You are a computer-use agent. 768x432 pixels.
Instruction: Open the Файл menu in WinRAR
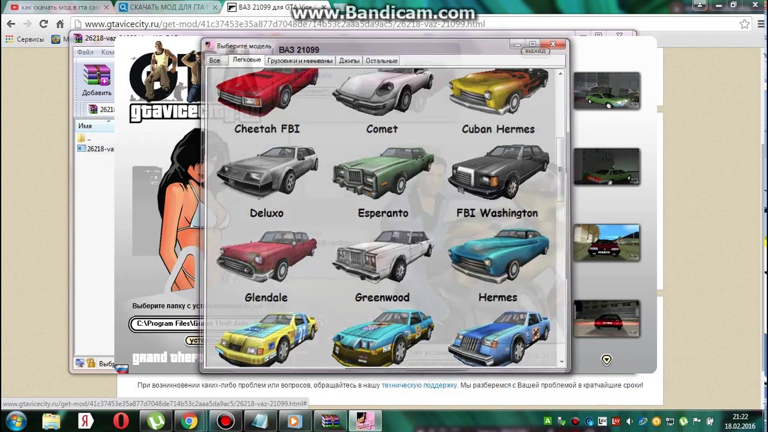click(x=85, y=52)
